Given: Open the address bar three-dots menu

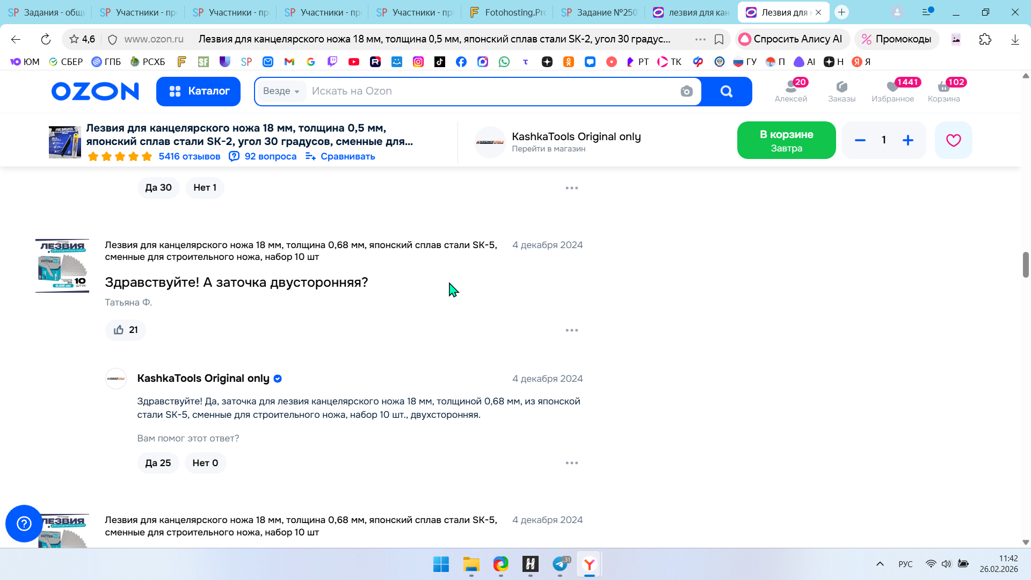Looking at the screenshot, I should point(700,39).
